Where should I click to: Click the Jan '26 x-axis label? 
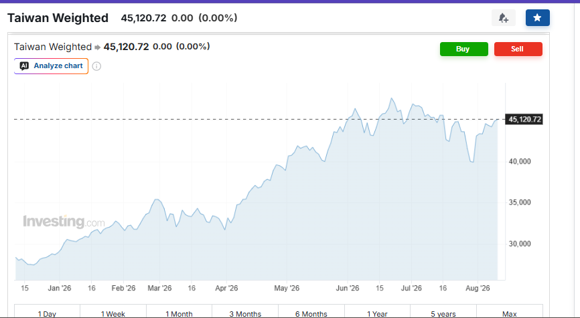click(59, 288)
